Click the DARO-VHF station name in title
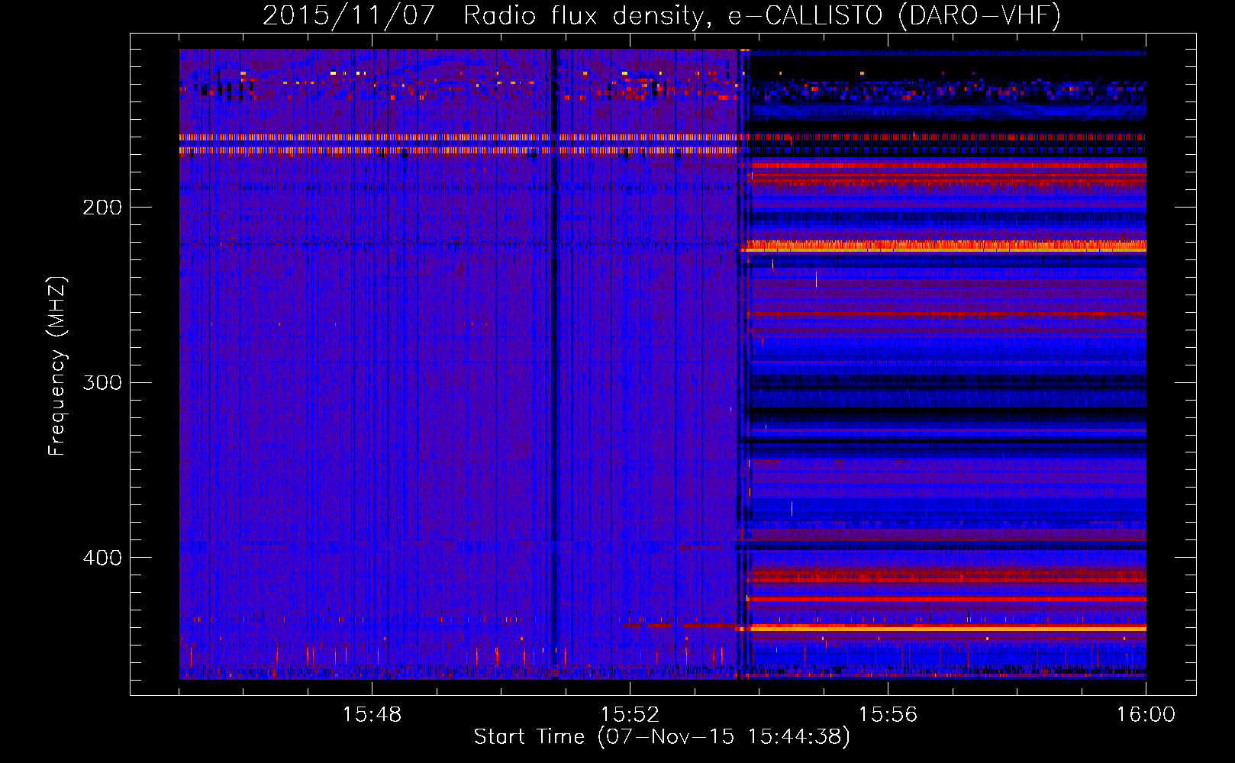The image size is (1235, 763). tap(979, 15)
